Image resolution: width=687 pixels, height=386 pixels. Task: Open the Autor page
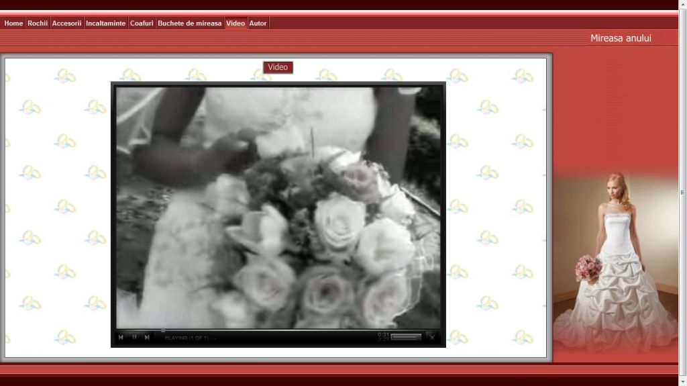(258, 23)
